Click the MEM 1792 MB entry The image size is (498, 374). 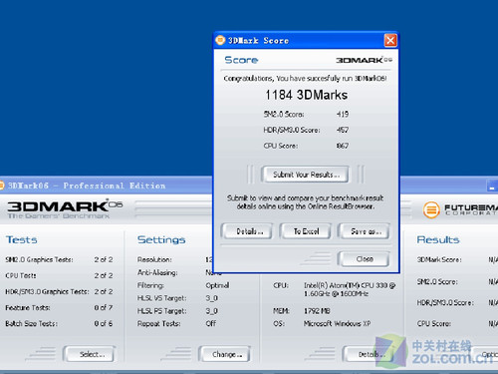302,311
